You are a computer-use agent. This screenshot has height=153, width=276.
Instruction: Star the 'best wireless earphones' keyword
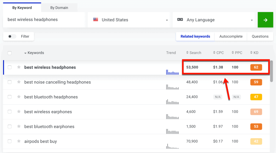point(19,112)
